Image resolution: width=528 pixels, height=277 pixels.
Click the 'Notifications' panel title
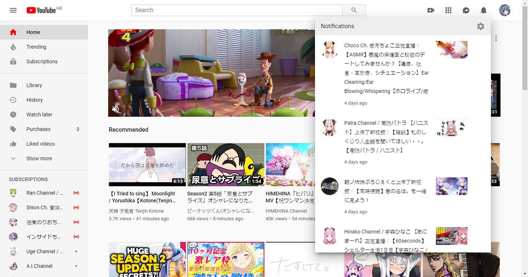(337, 26)
